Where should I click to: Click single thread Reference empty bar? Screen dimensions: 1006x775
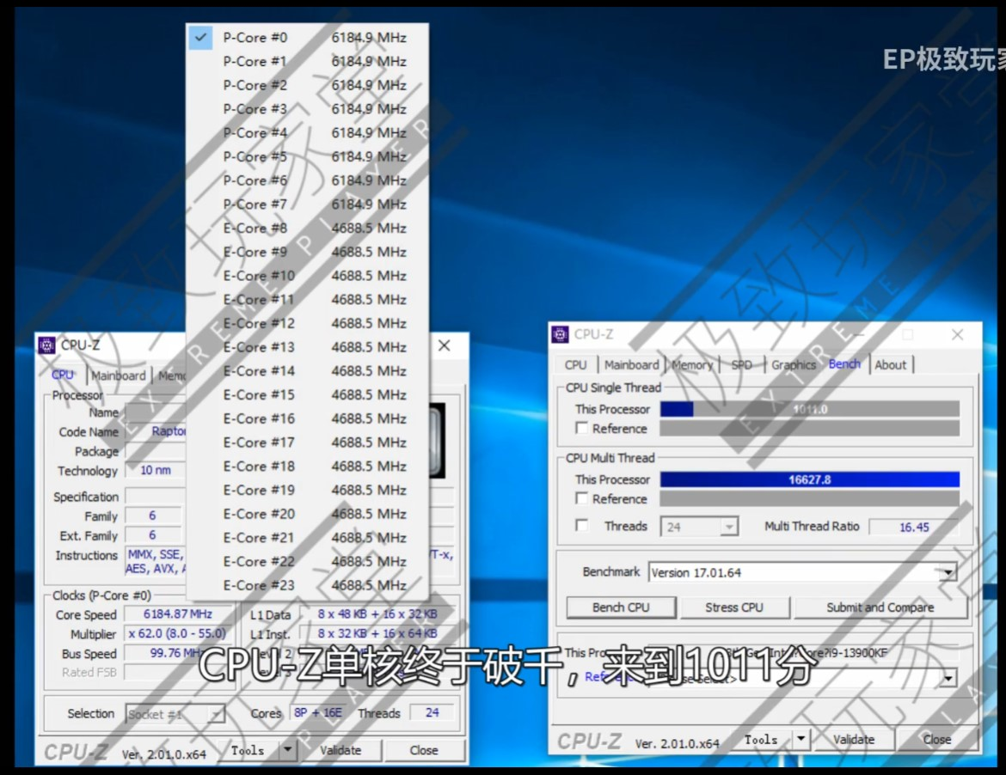(x=810, y=428)
